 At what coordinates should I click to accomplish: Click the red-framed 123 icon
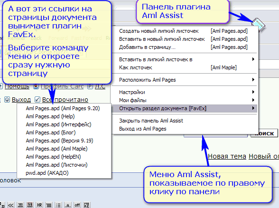click(x=30, y=205)
